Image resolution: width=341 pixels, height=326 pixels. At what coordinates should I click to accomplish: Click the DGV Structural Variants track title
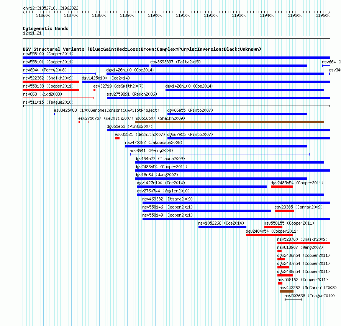click(142, 49)
